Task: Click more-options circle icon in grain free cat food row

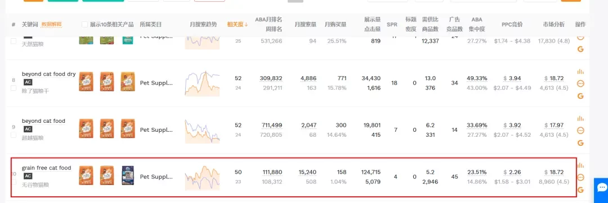Action: [580, 178]
